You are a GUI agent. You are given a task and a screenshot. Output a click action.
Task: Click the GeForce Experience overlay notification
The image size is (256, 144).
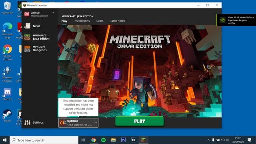point(236,20)
